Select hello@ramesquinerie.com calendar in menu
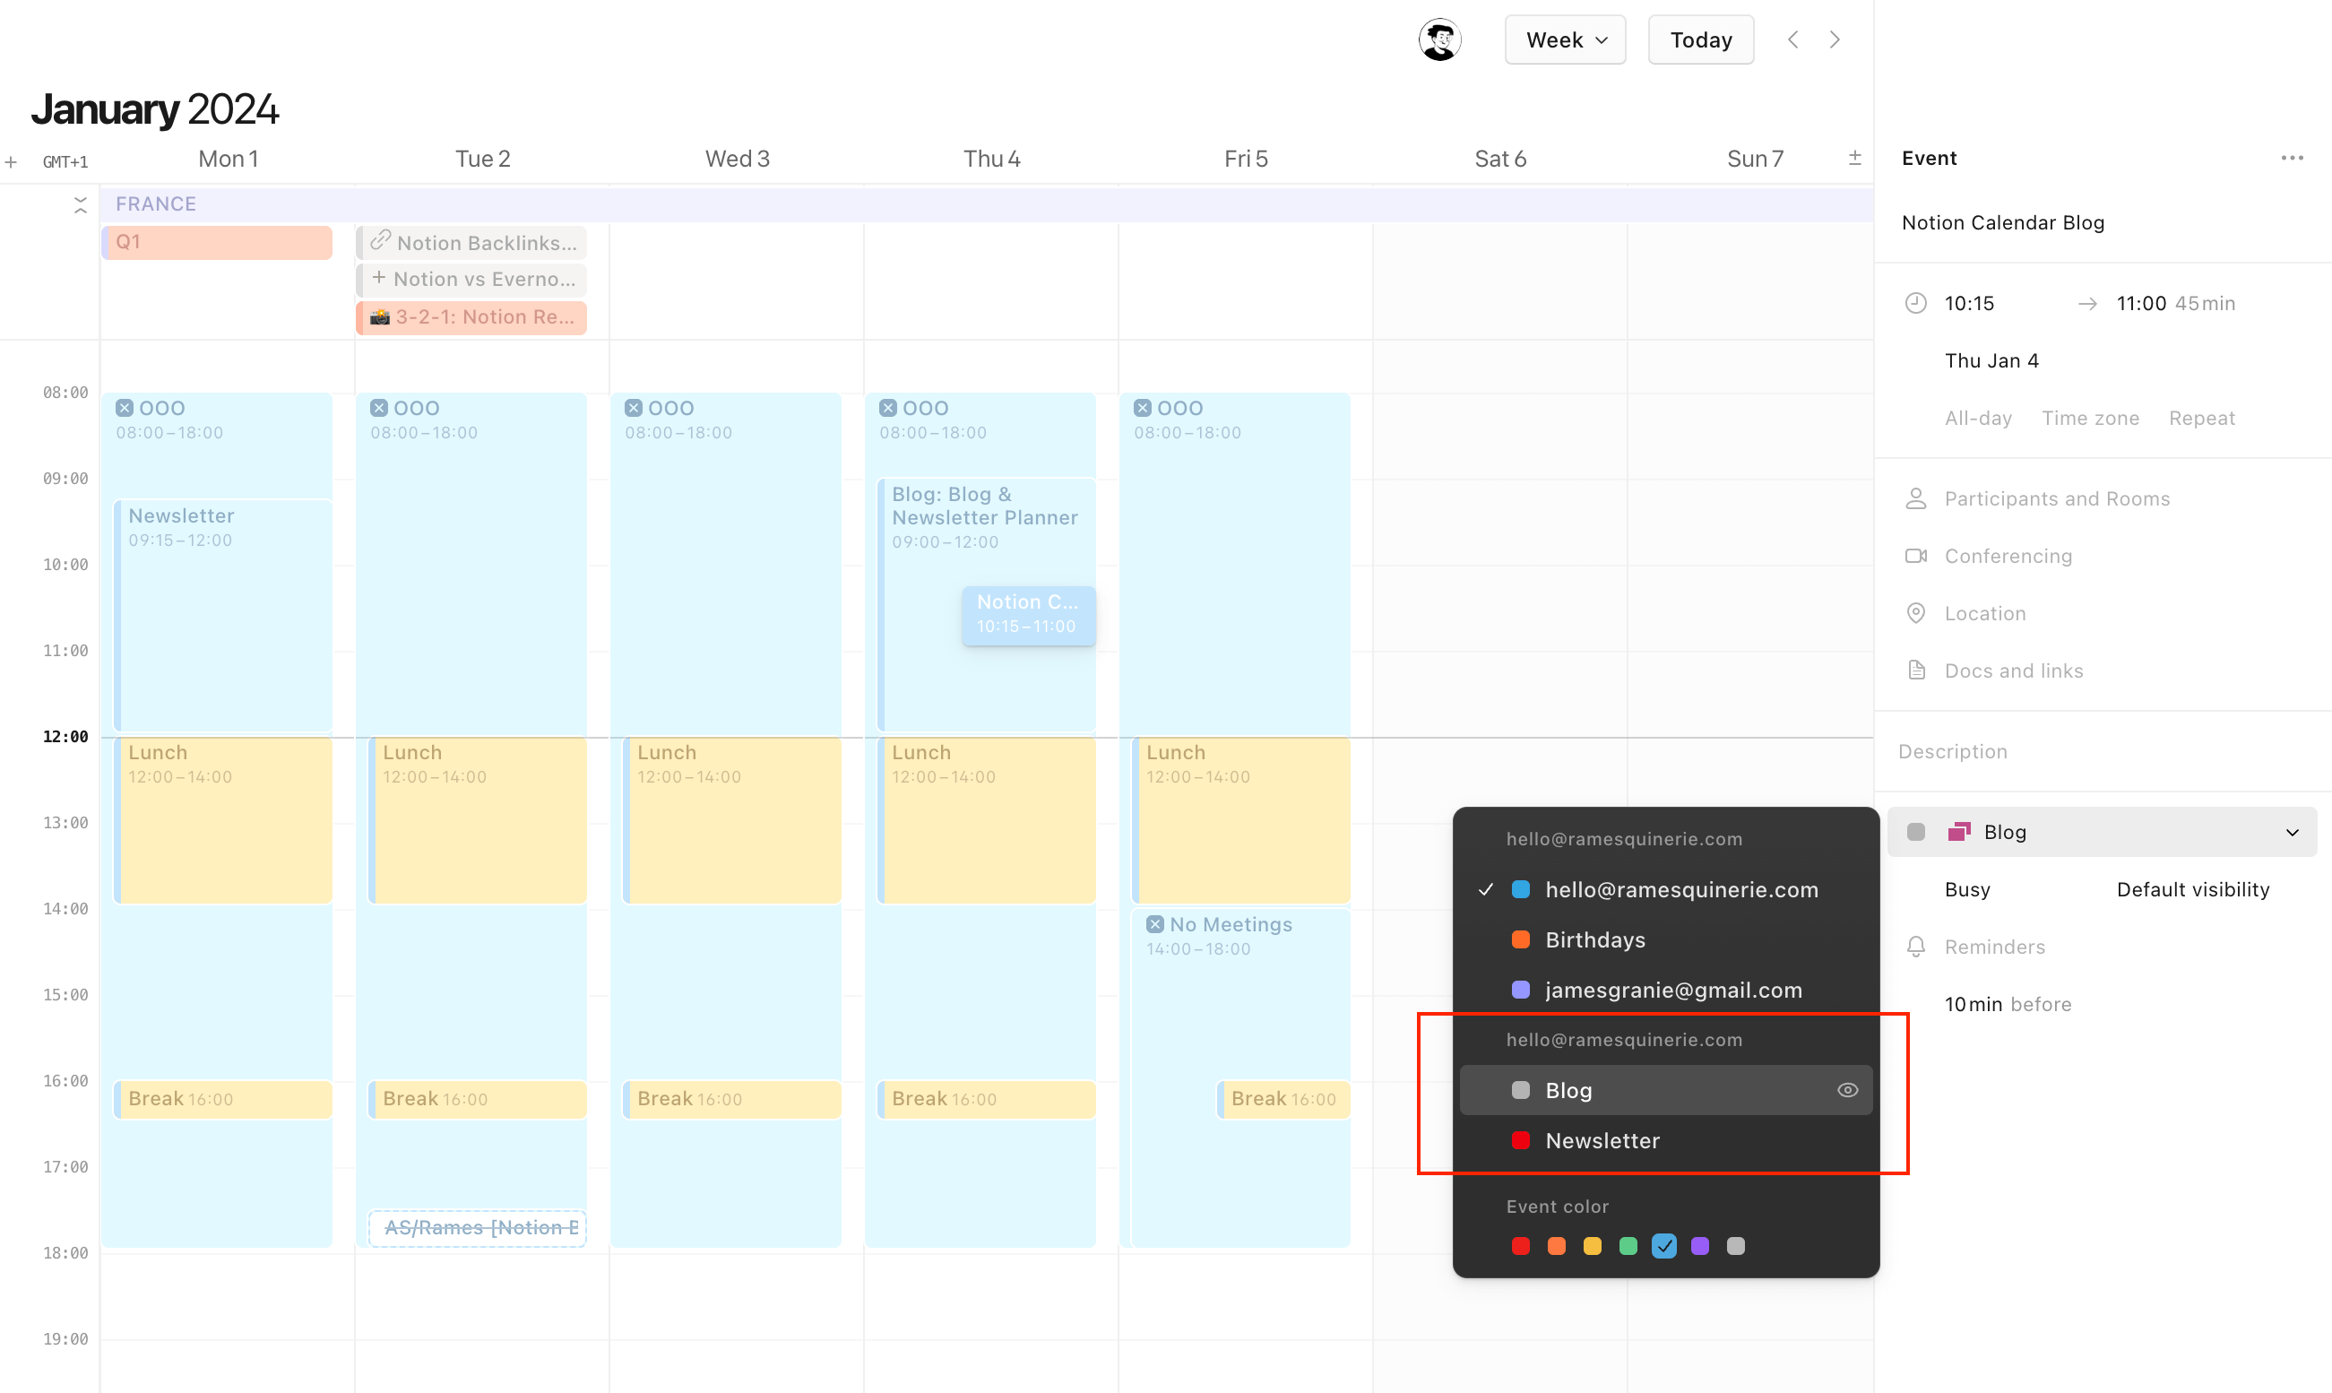This screenshot has width=2332, height=1393. 1665,889
